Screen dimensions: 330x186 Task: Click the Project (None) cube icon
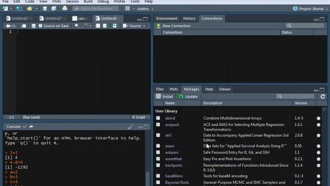(x=295, y=9)
